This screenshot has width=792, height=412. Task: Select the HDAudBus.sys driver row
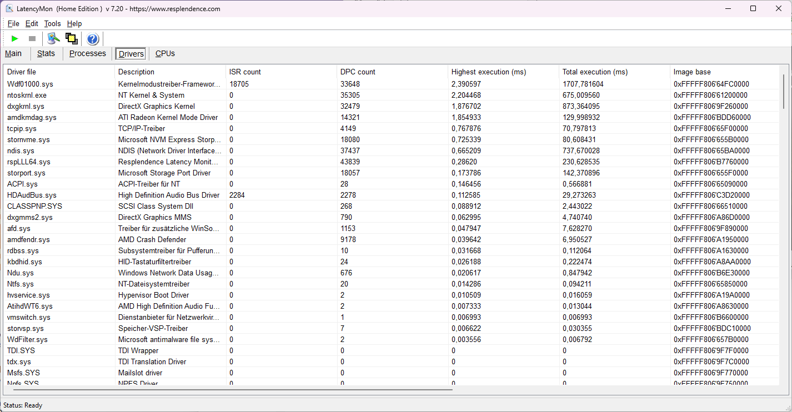(392, 195)
